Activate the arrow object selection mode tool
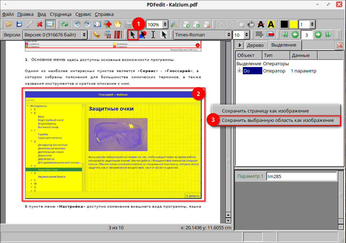This screenshot has width=346, height=243. pos(132,35)
